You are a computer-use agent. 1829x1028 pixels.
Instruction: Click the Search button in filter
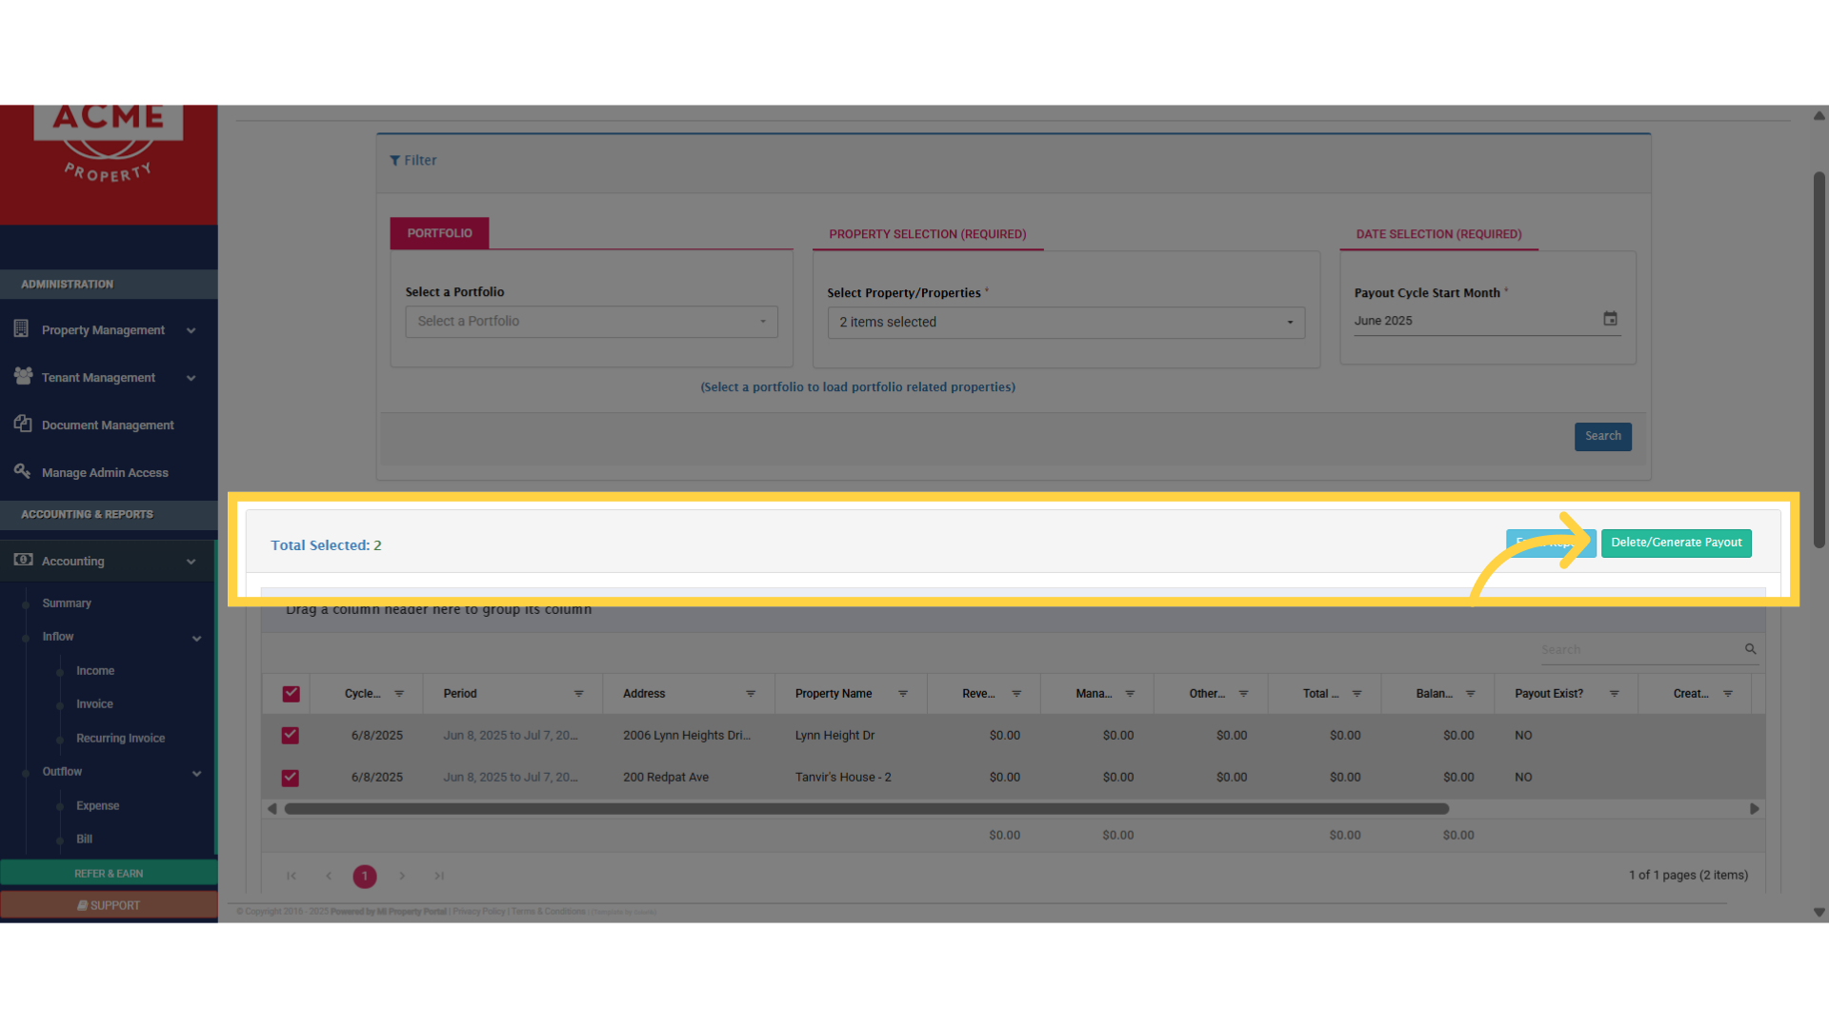pos(1602,437)
